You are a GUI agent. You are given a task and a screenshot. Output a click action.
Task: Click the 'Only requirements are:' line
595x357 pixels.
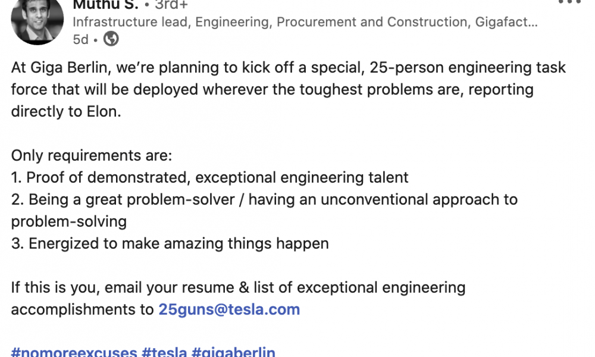tap(92, 155)
